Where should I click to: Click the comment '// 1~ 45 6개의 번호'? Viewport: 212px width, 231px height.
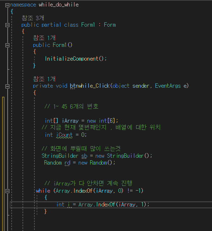[72, 106]
